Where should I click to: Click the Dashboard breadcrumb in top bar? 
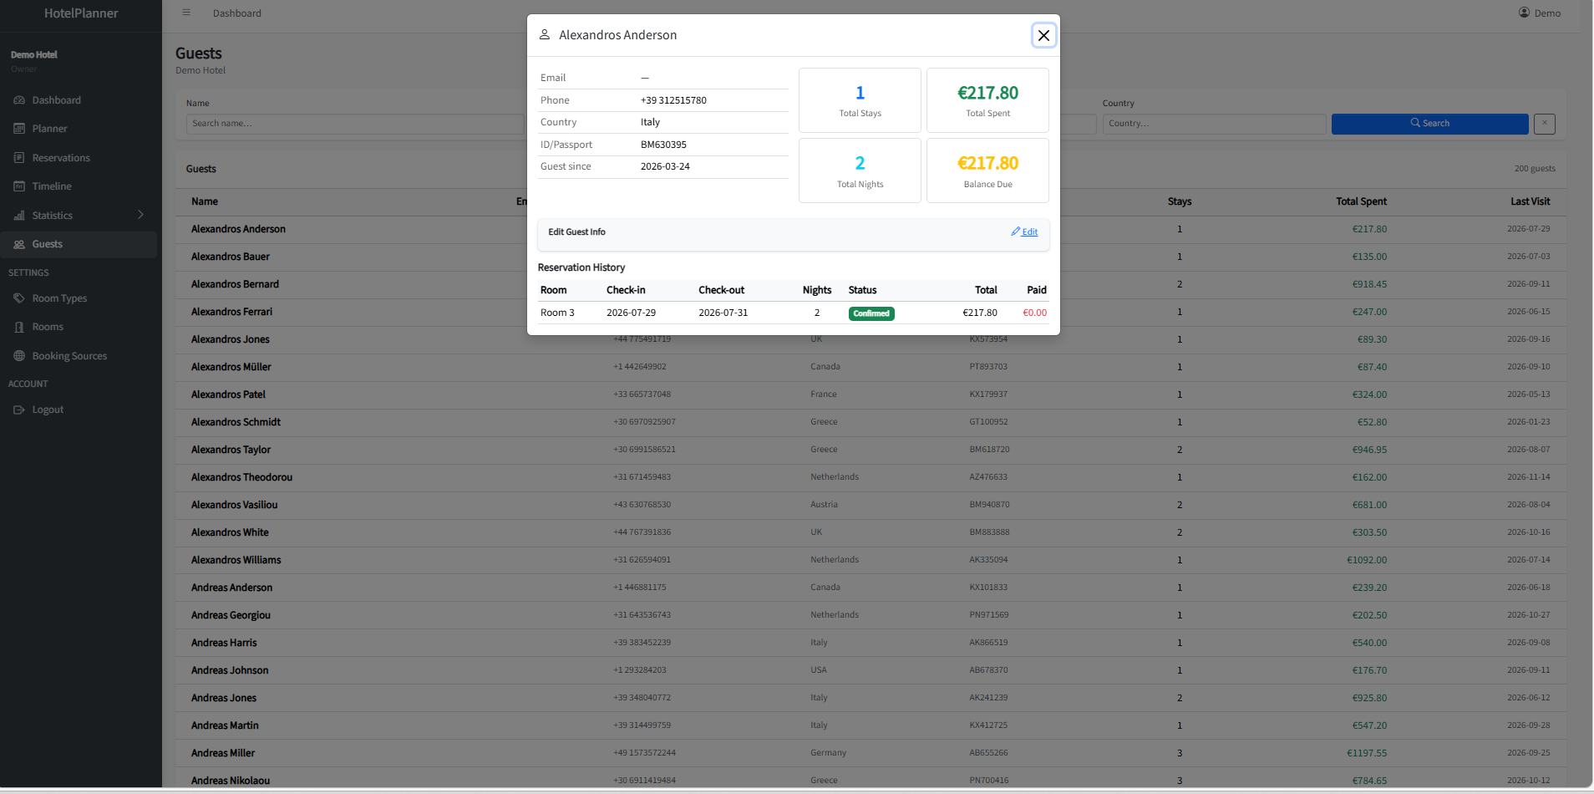pyautogui.click(x=237, y=13)
